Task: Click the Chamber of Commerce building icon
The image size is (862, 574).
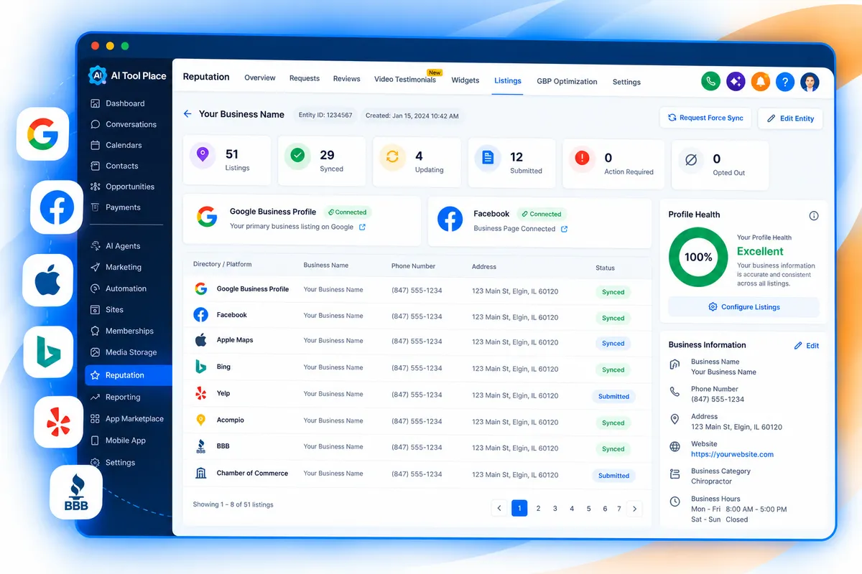Action: [201, 474]
